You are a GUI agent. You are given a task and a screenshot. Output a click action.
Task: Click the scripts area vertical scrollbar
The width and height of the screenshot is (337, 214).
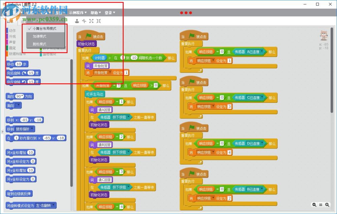click(332, 70)
